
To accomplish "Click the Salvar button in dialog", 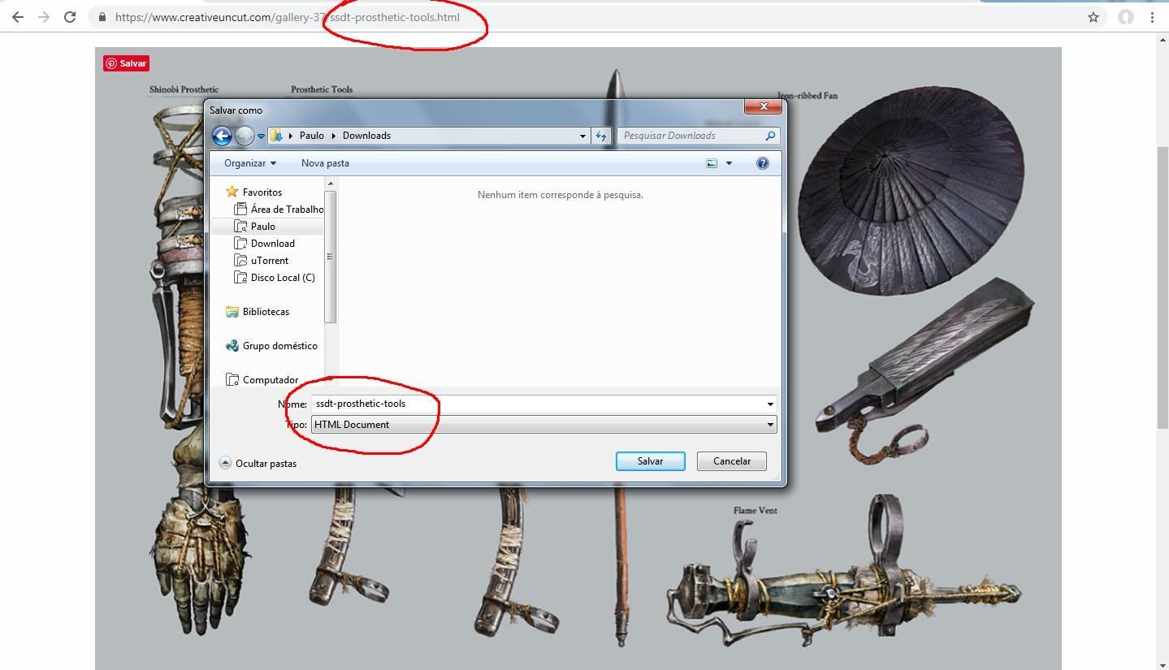I will [x=650, y=461].
